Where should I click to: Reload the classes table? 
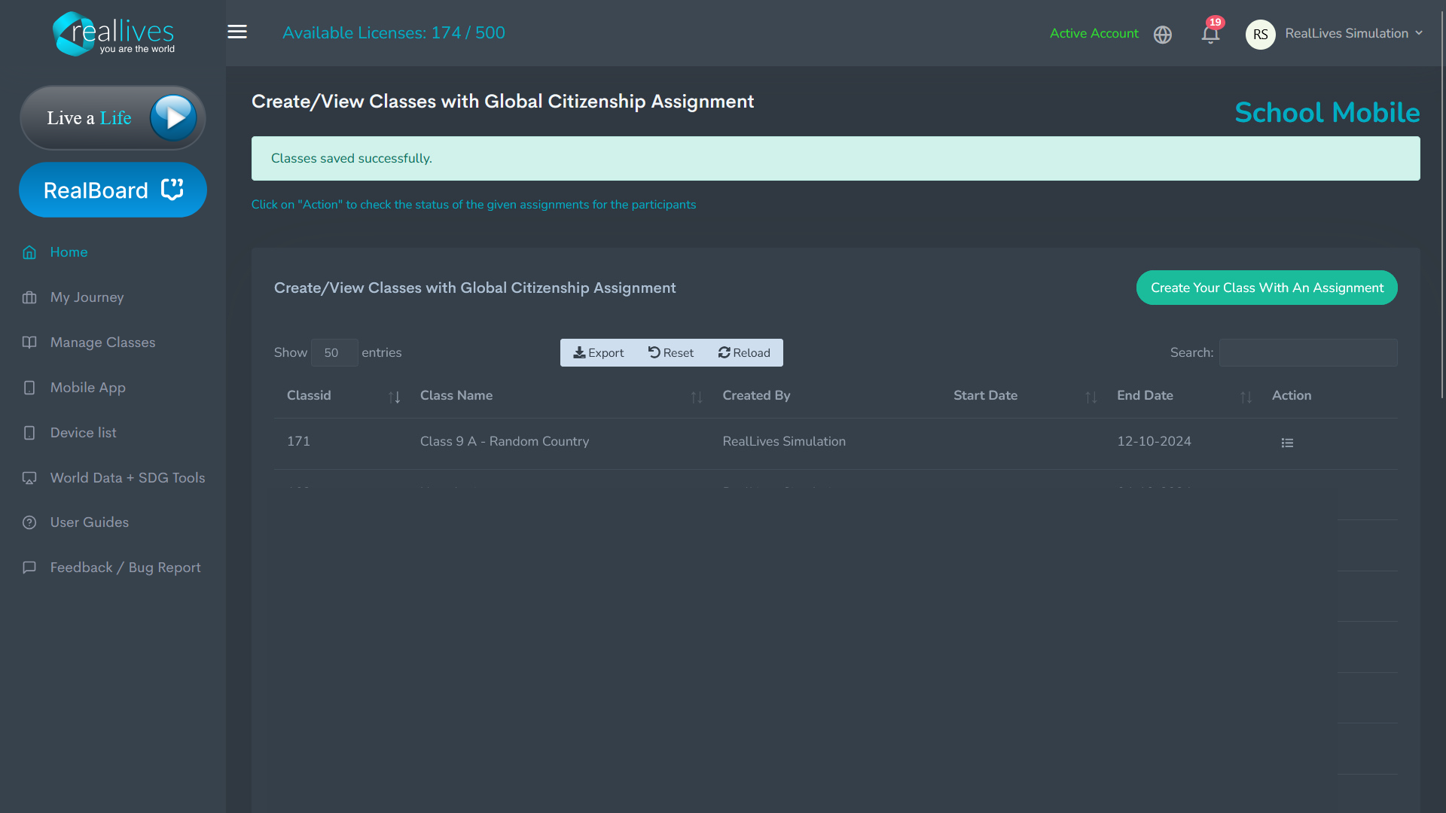pos(744,352)
